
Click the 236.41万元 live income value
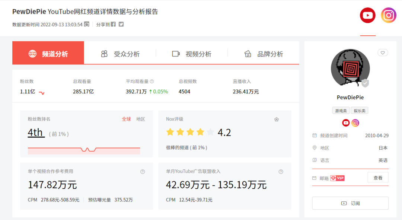(x=246, y=92)
